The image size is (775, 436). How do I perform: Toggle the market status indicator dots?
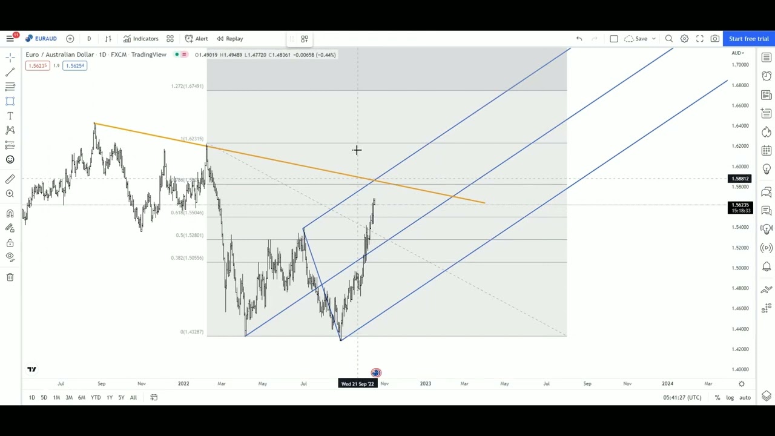[x=180, y=54]
